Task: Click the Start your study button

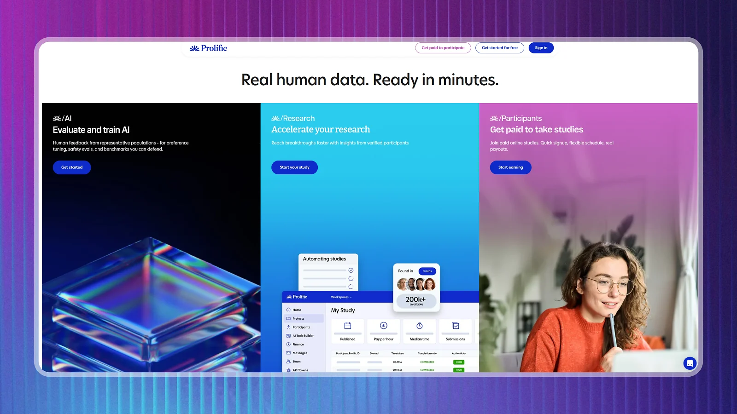Action: (294, 167)
